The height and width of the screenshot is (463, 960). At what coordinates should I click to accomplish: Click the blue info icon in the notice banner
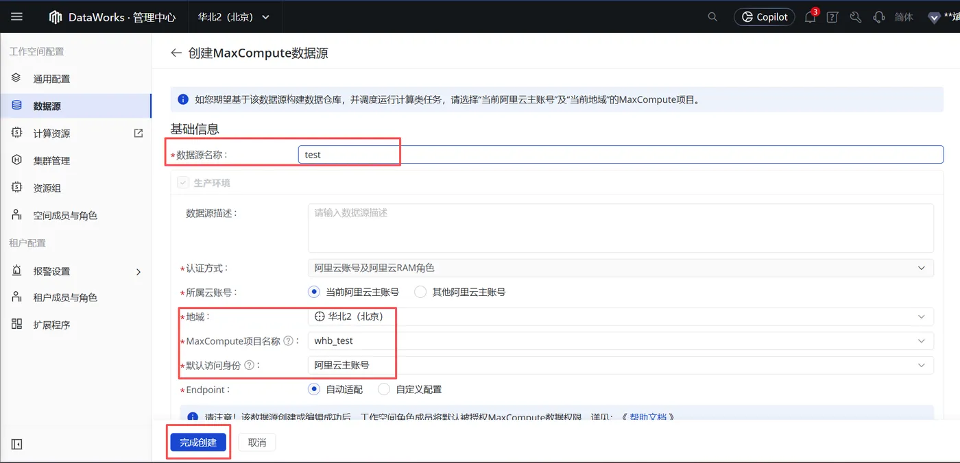[x=183, y=99]
